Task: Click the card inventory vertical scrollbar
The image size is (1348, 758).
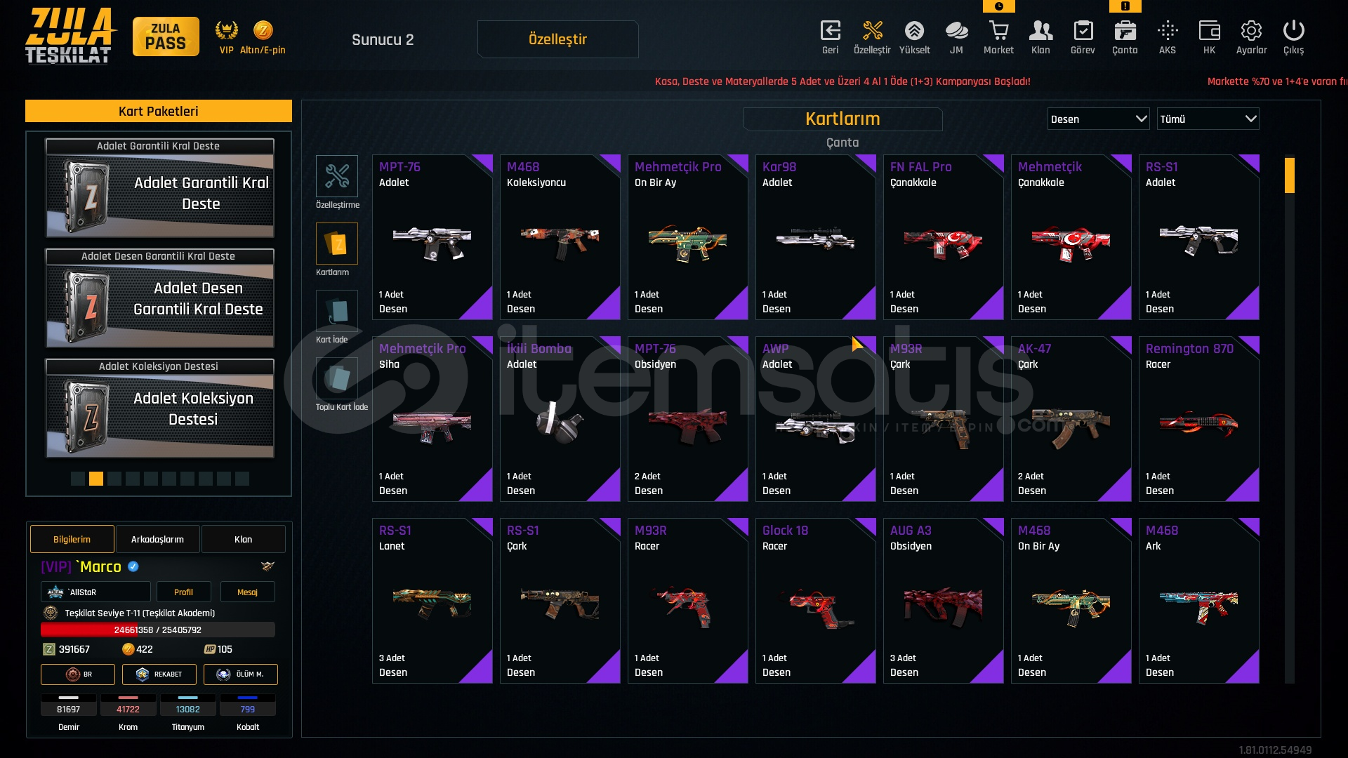Action: (1289, 419)
